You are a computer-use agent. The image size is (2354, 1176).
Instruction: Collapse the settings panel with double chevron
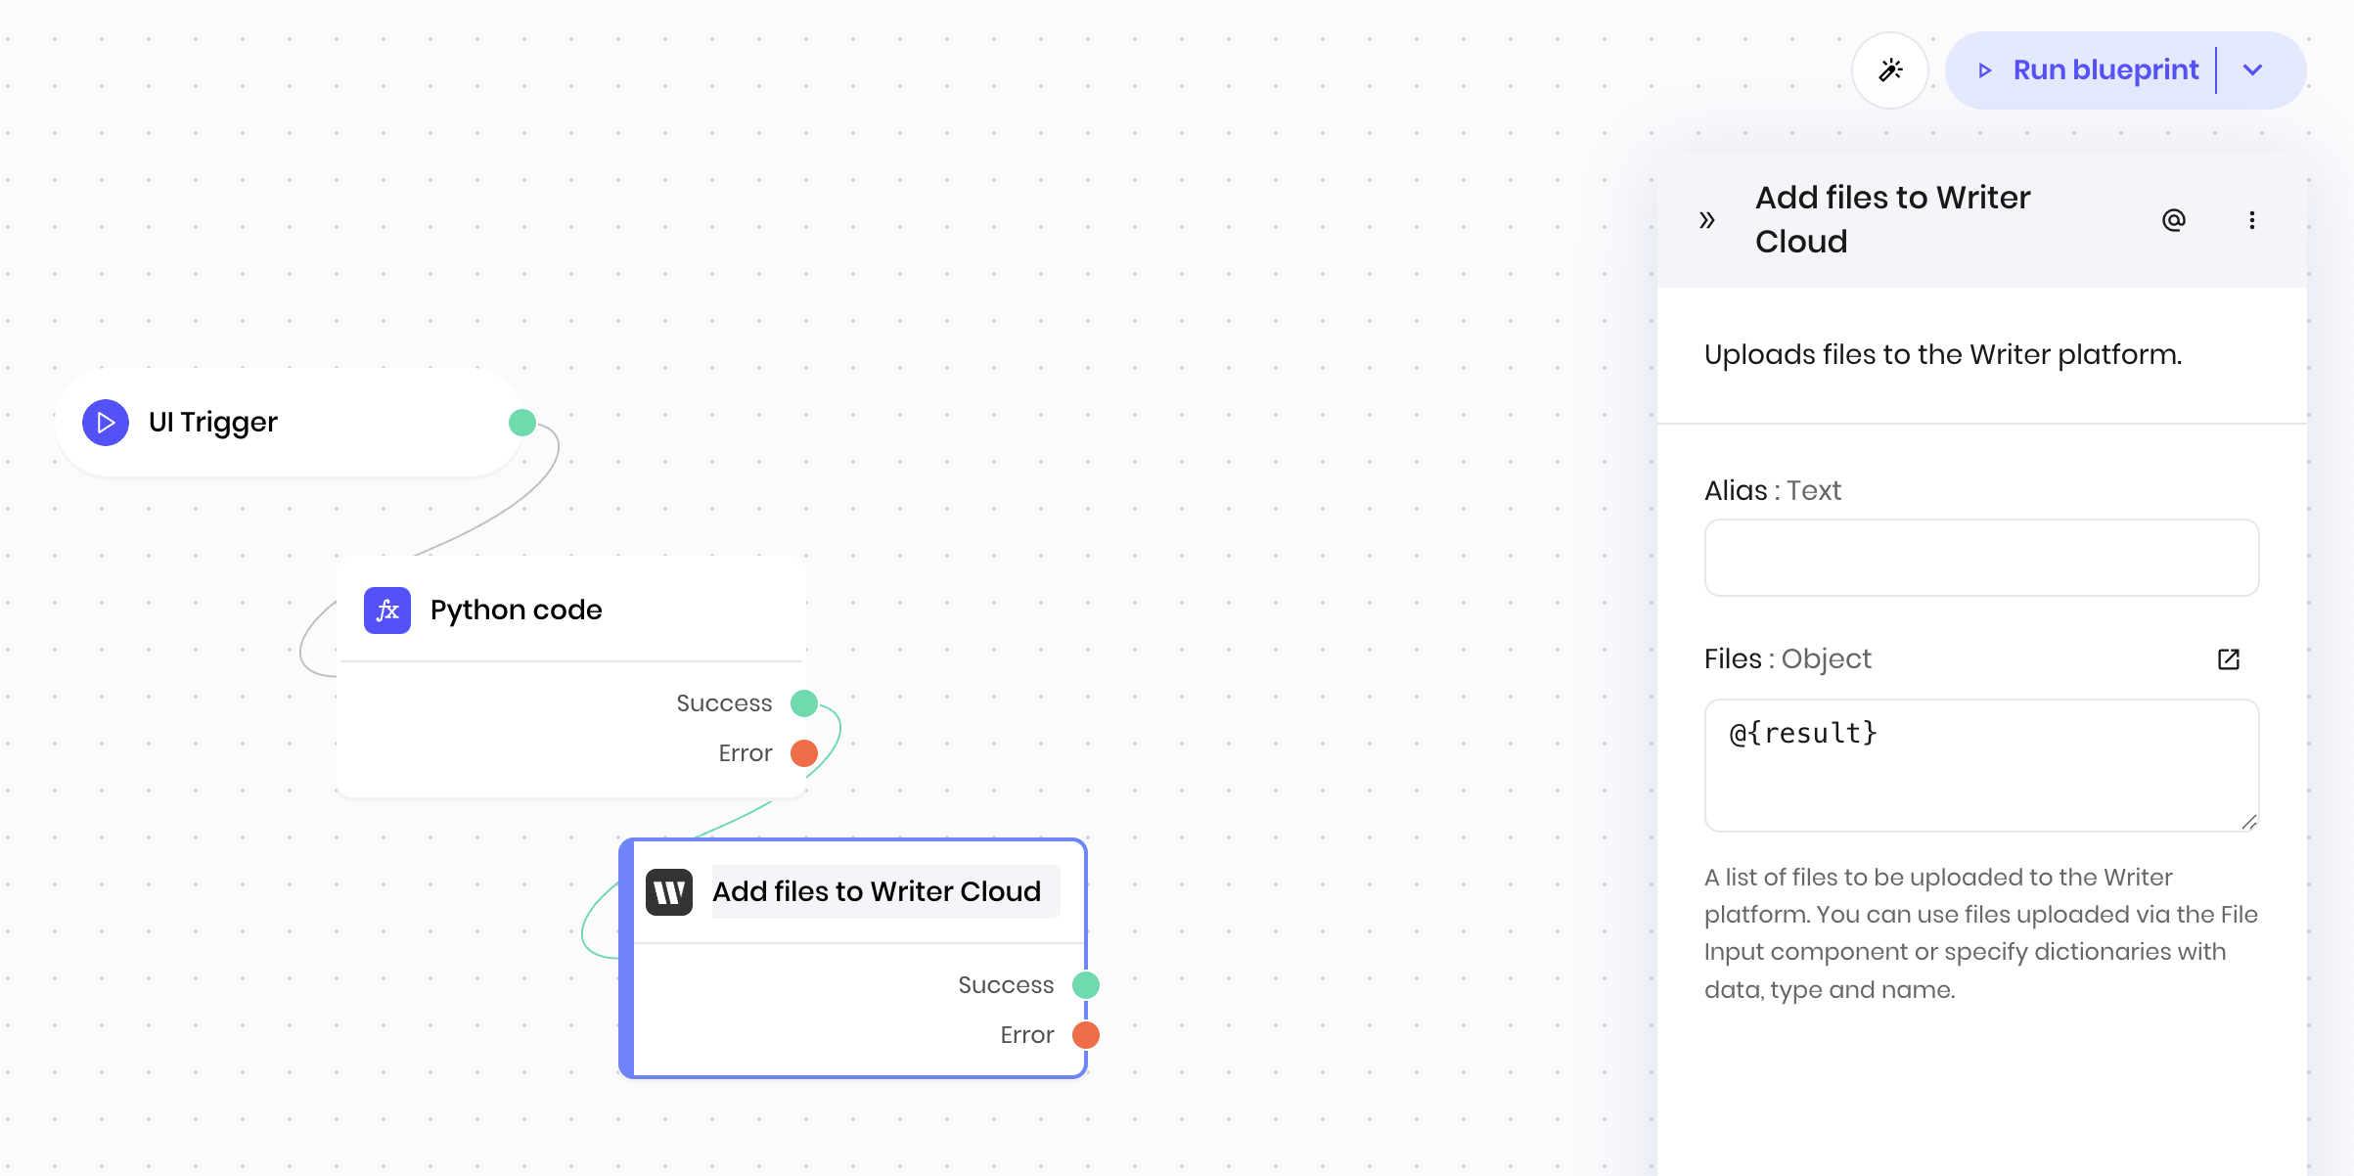[1707, 220]
